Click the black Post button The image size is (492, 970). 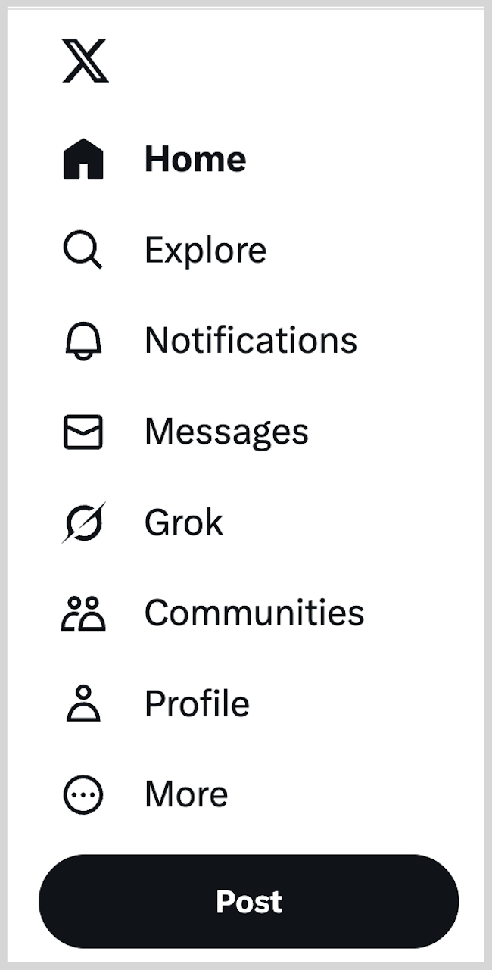pos(248,901)
